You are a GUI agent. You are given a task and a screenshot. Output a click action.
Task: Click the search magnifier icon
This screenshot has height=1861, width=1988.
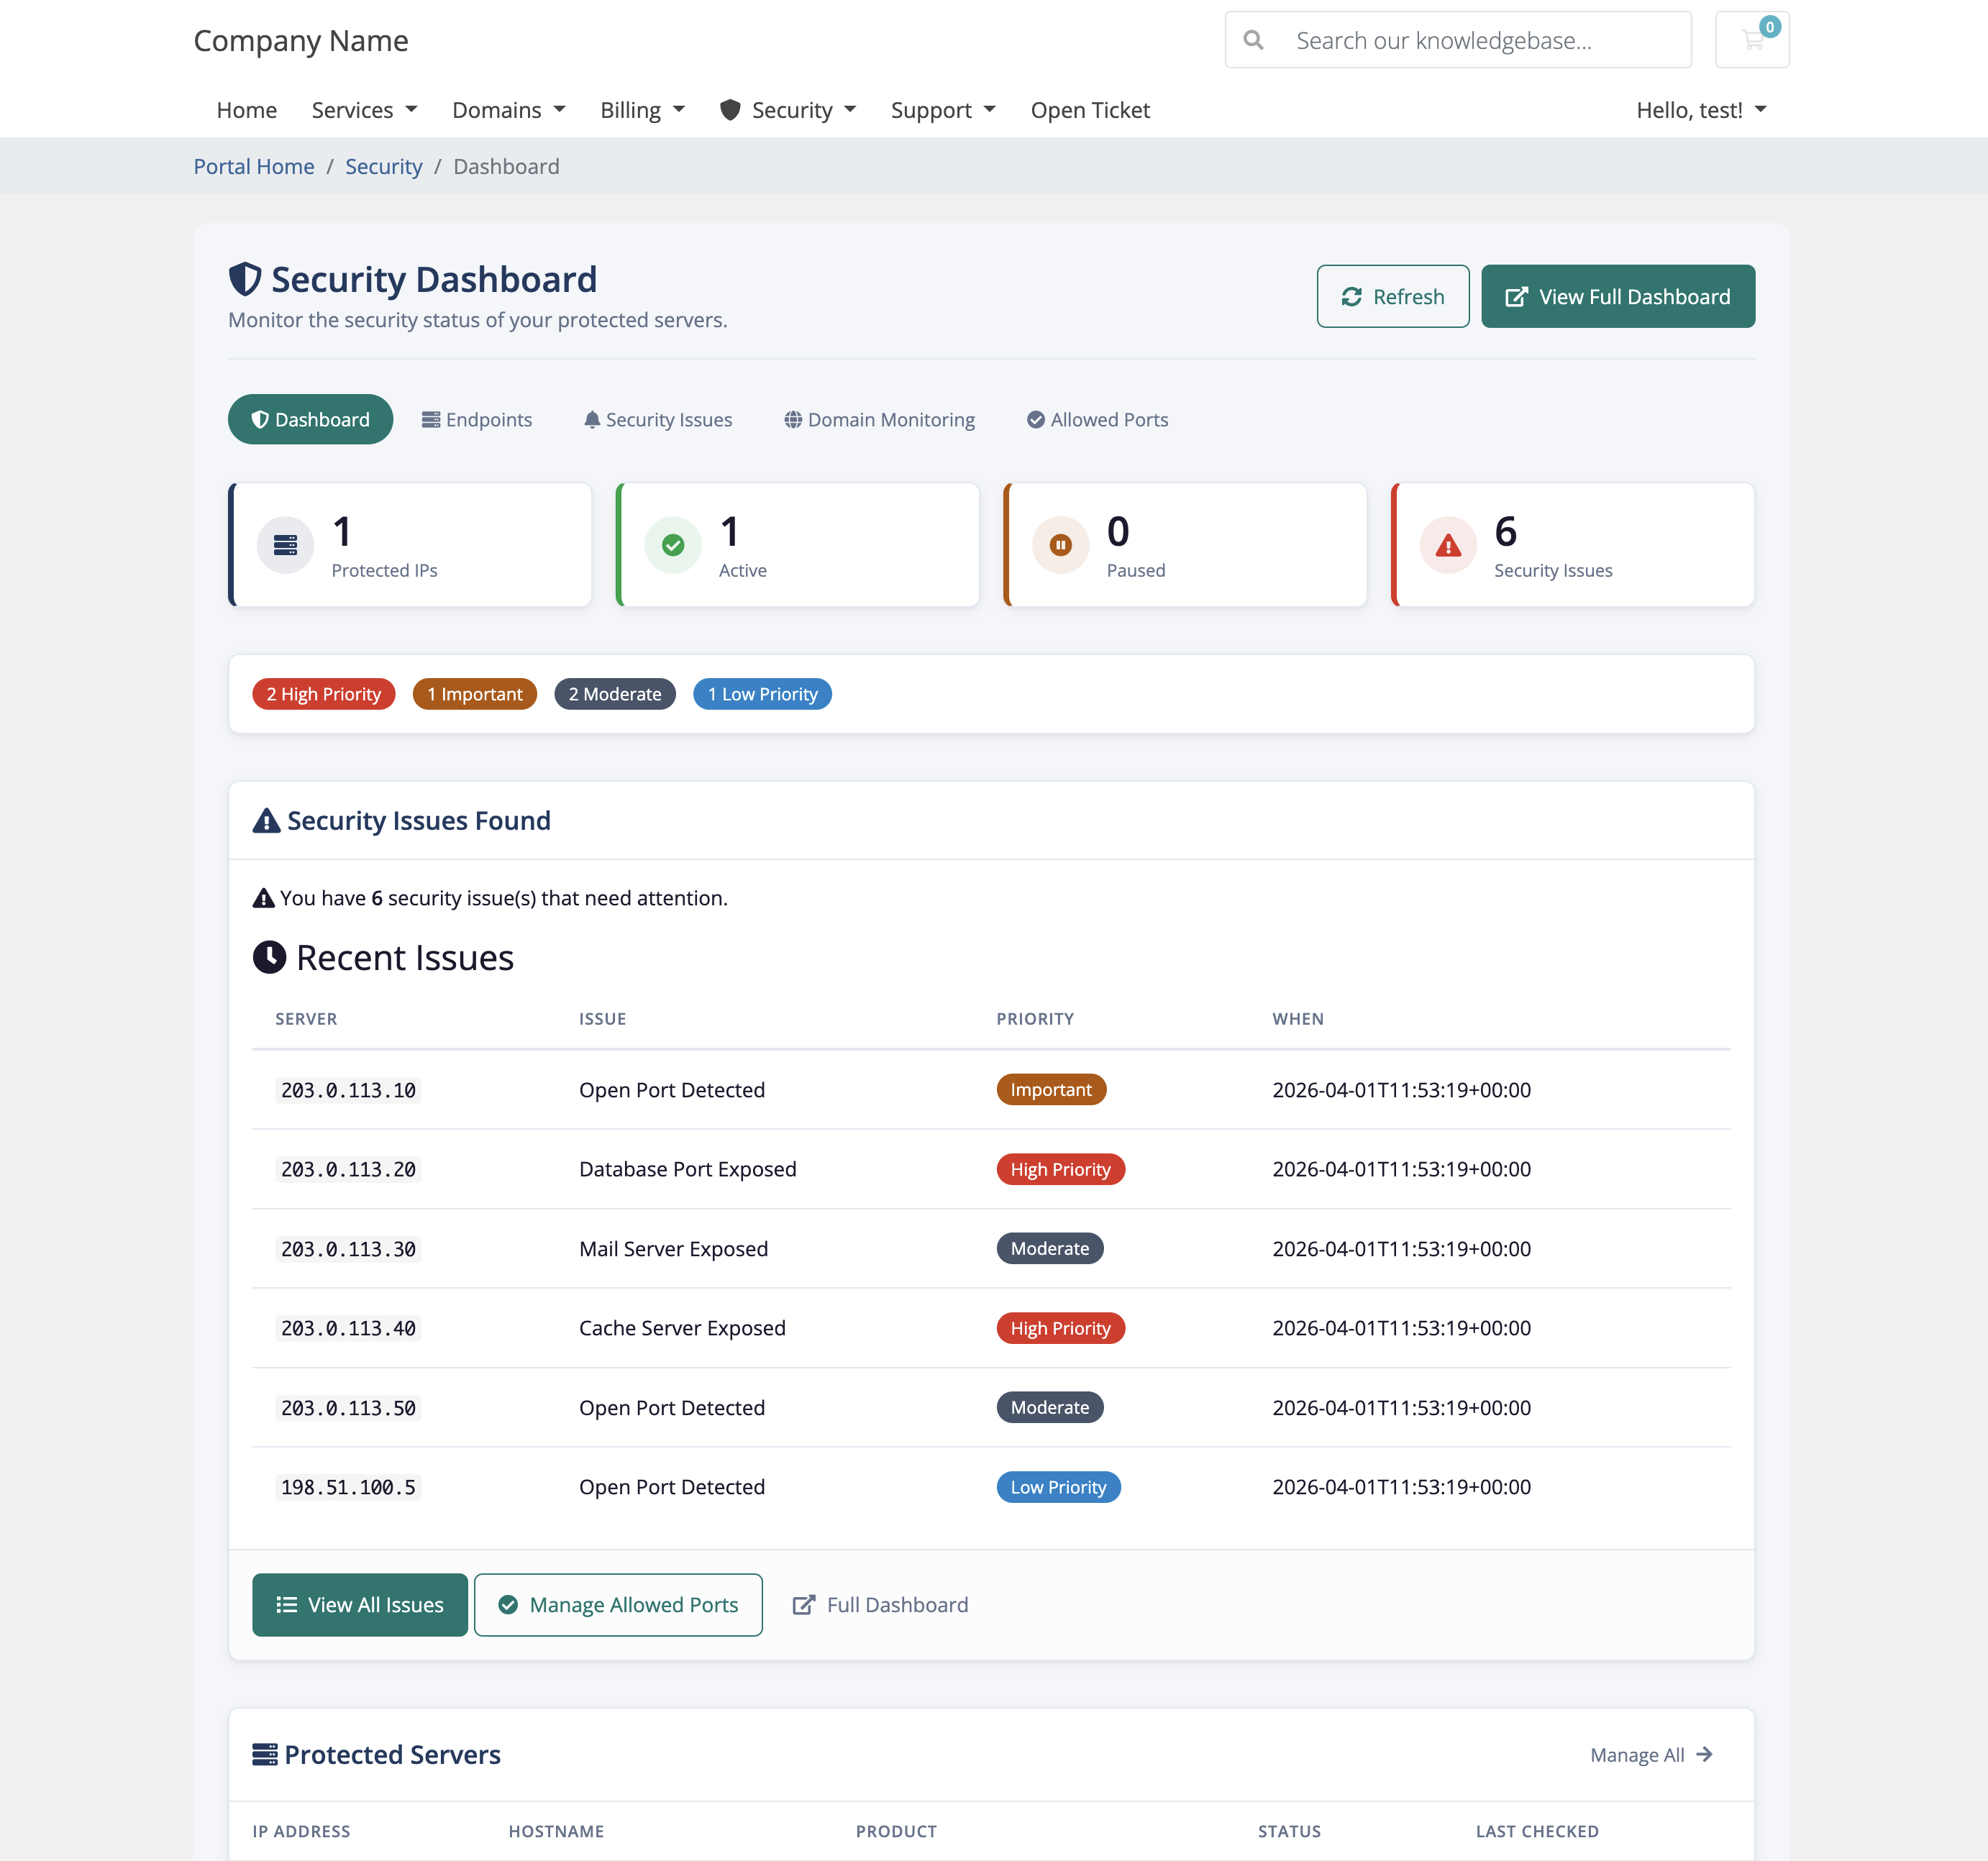(1253, 40)
